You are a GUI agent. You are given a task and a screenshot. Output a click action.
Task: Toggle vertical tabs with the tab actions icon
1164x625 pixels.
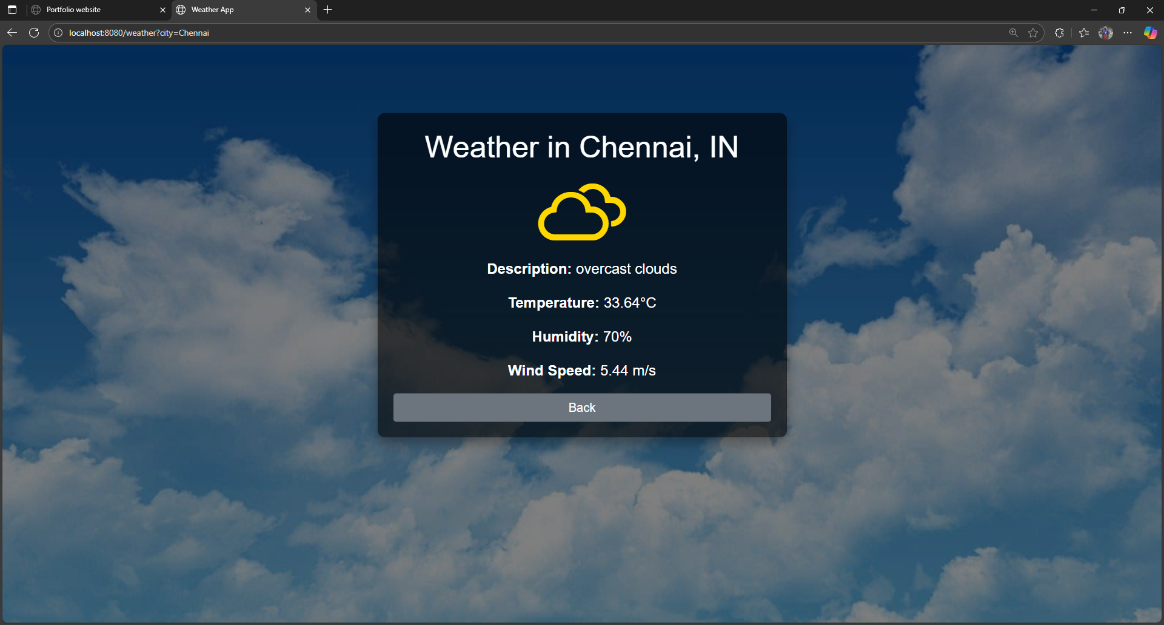(x=12, y=10)
